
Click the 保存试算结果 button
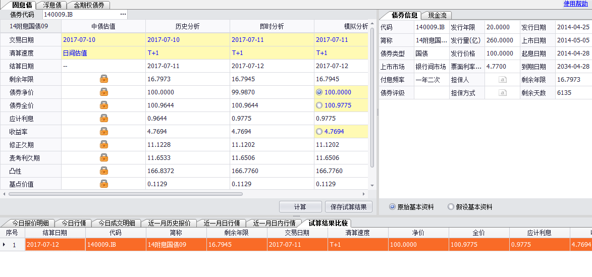pyautogui.click(x=348, y=207)
